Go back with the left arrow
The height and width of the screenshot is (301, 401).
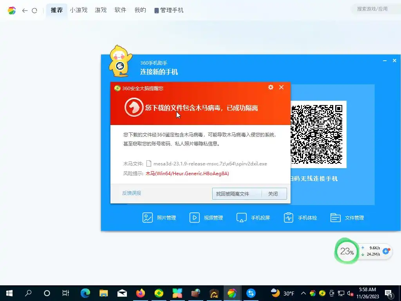click(x=25, y=11)
